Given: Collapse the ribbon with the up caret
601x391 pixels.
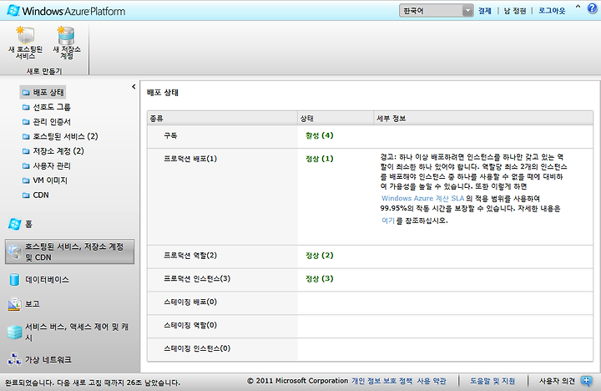Looking at the screenshot, I should tap(578, 8).
